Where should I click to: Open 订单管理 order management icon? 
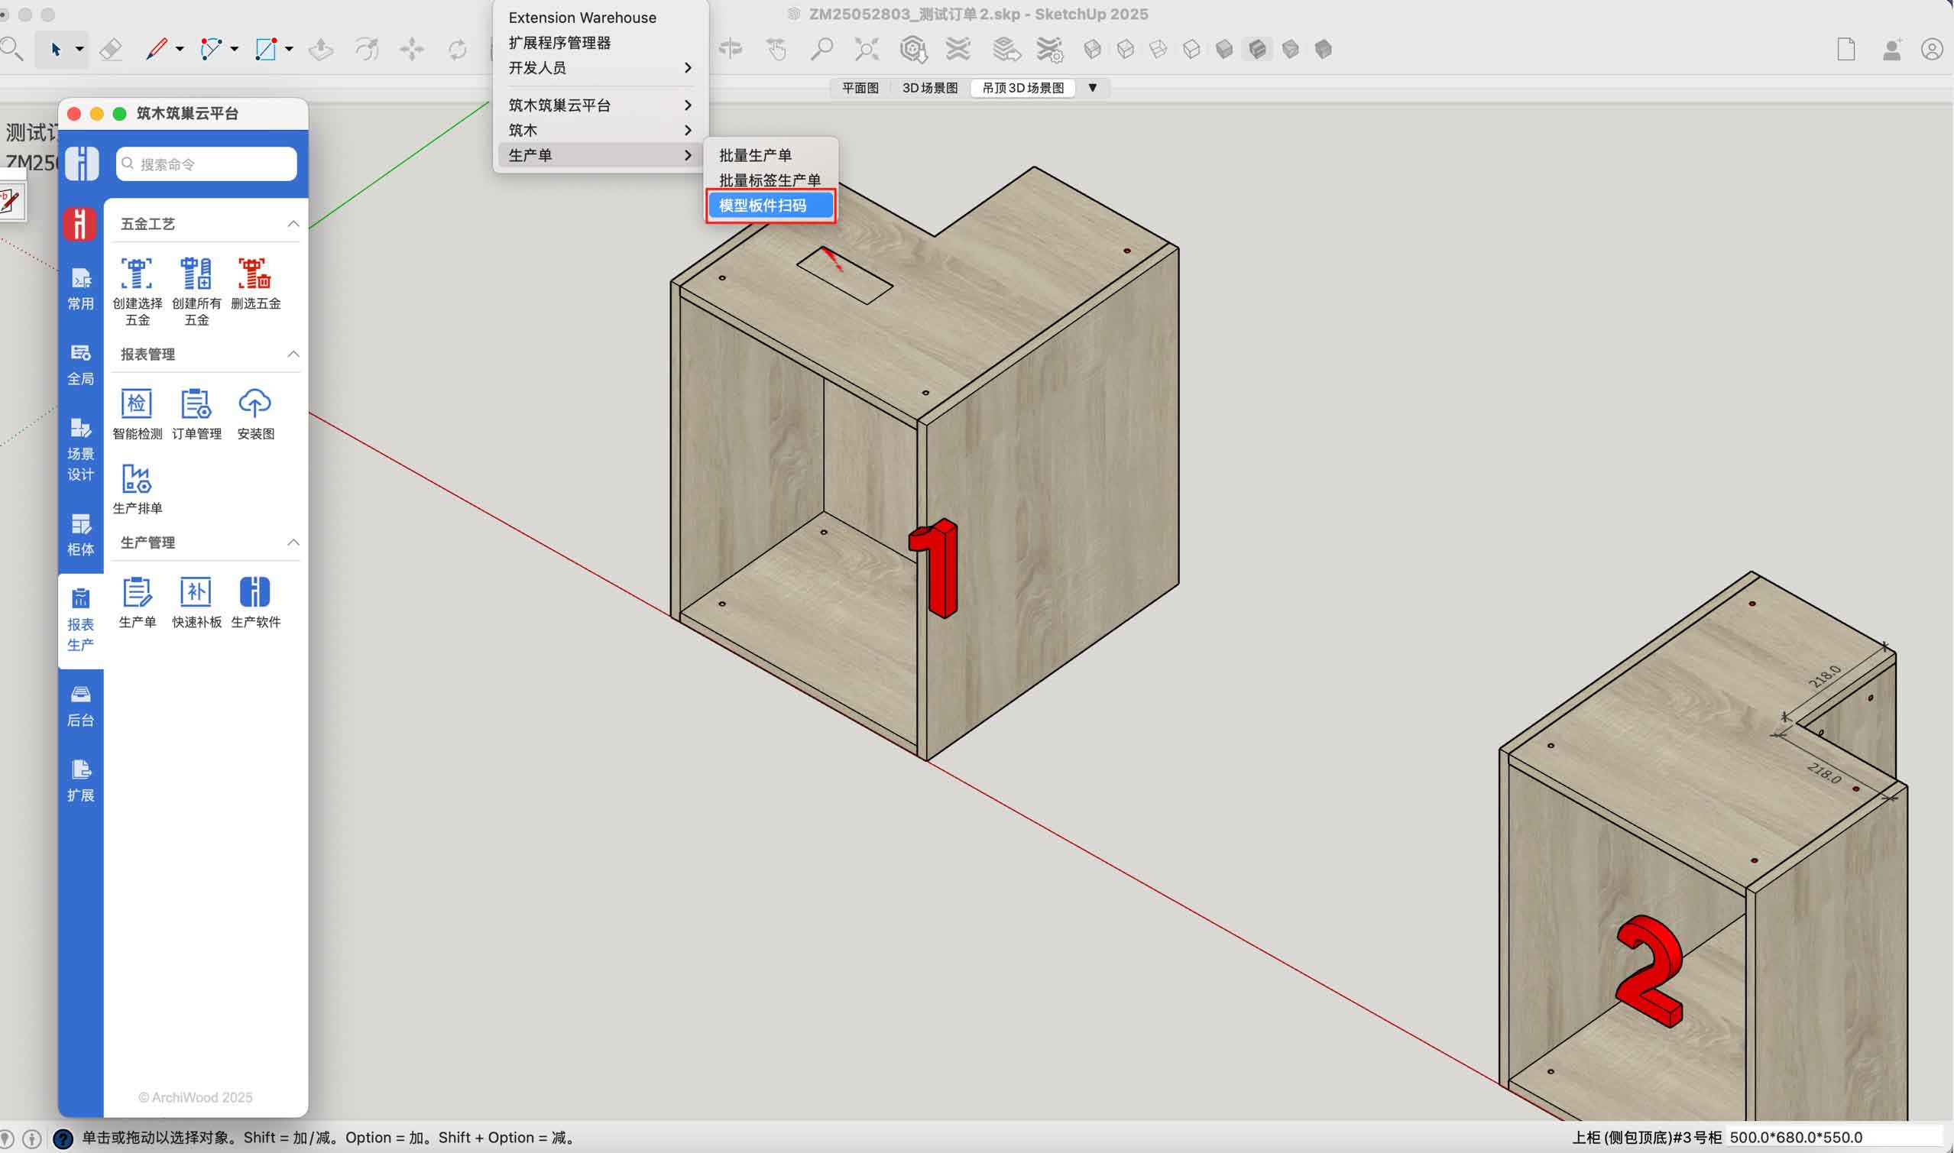(x=196, y=405)
